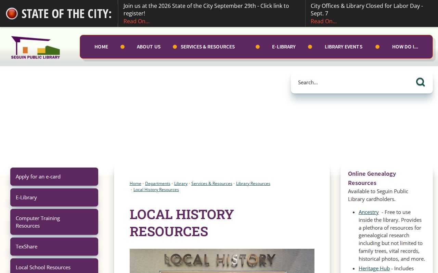Open the Seguin Public Library logo
Image resolution: width=438 pixels, height=273 pixels.
[x=36, y=47]
